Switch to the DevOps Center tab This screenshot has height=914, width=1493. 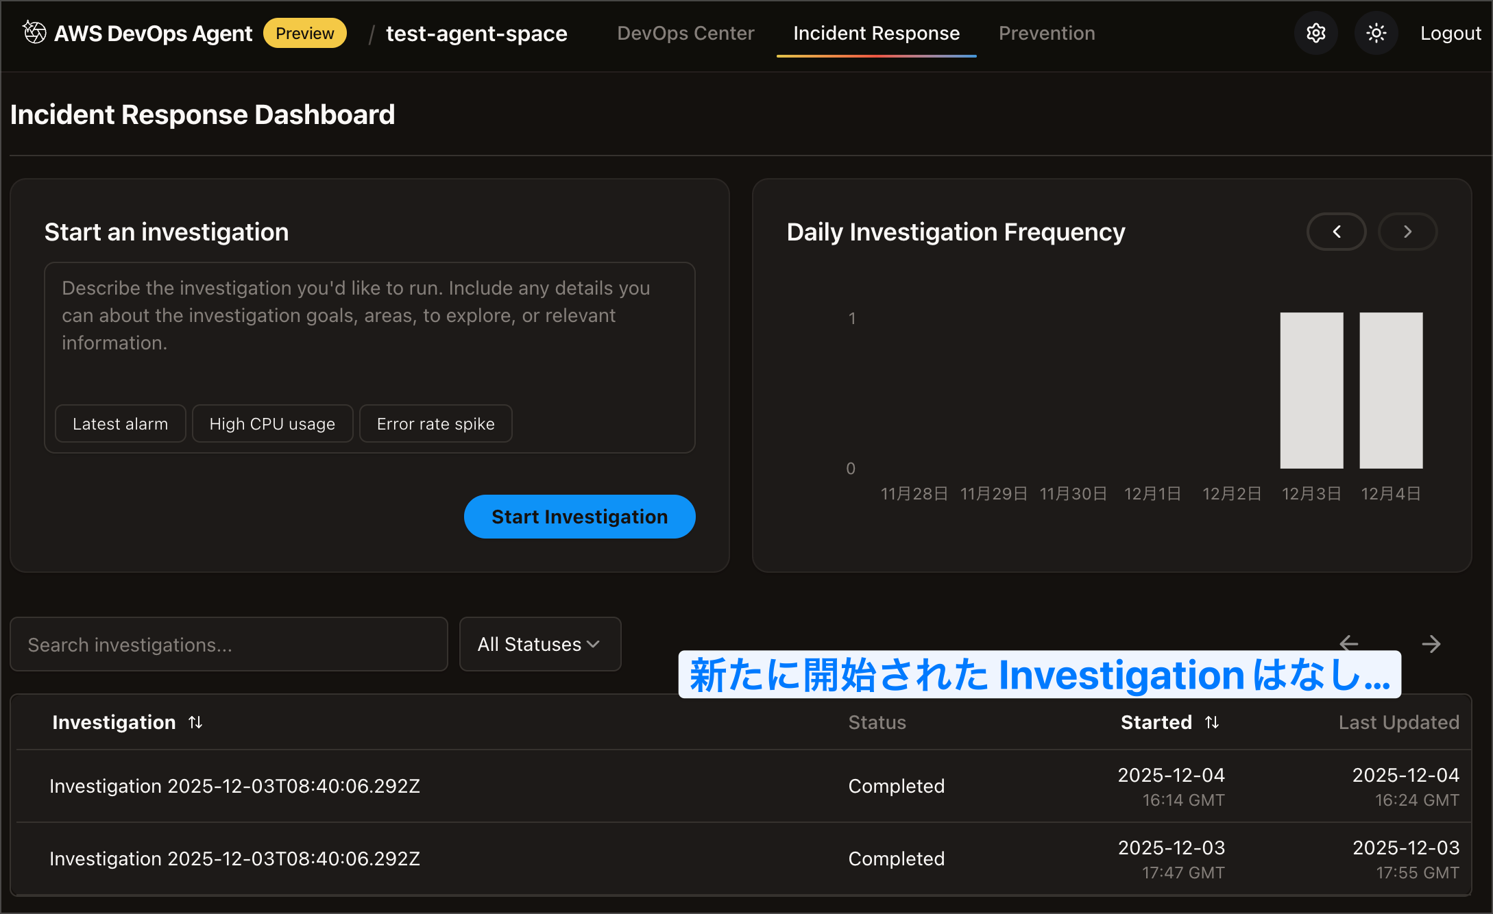pyautogui.click(x=685, y=33)
